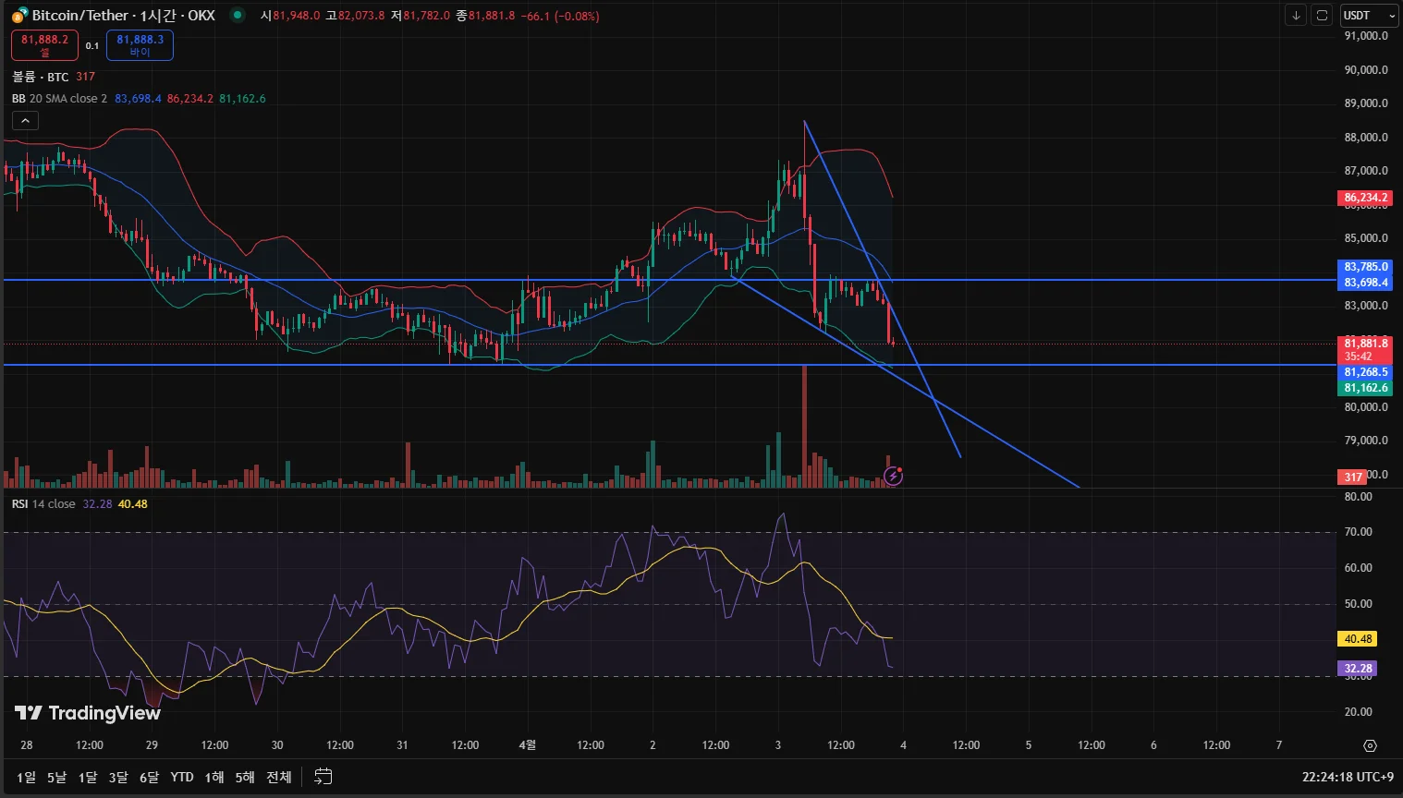The height and width of the screenshot is (798, 1403).
Task: Open the go-to-date calendar icon
Action: point(323,777)
